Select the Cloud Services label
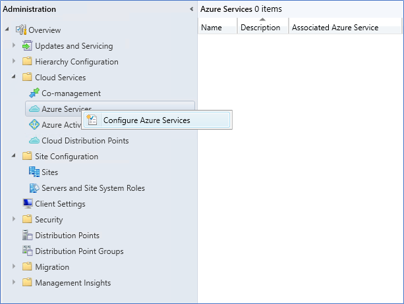404x304 pixels. pos(60,78)
